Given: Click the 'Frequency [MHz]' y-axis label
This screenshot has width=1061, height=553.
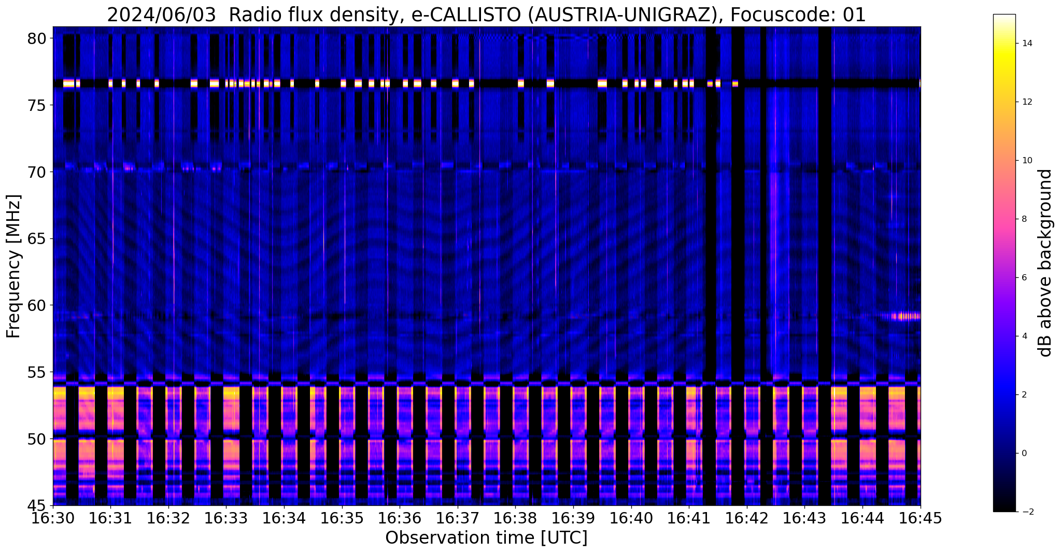Looking at the screenshot, I should 13,266.
